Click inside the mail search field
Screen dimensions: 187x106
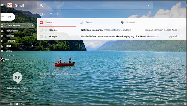tap(93, 5)
